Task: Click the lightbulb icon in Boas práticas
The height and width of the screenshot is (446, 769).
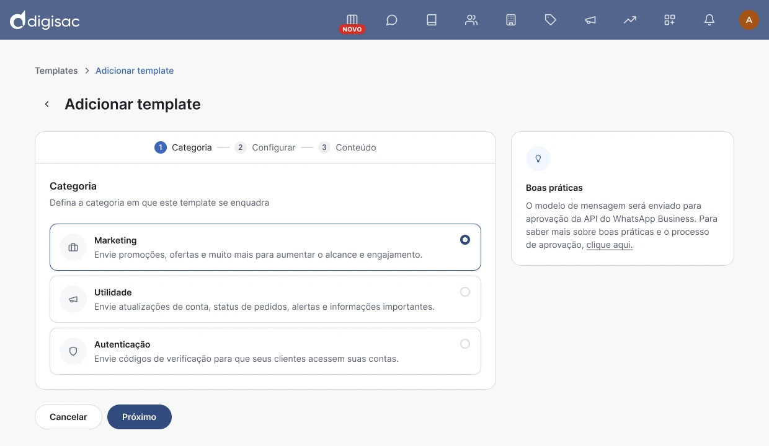Action: coord(538,159)
